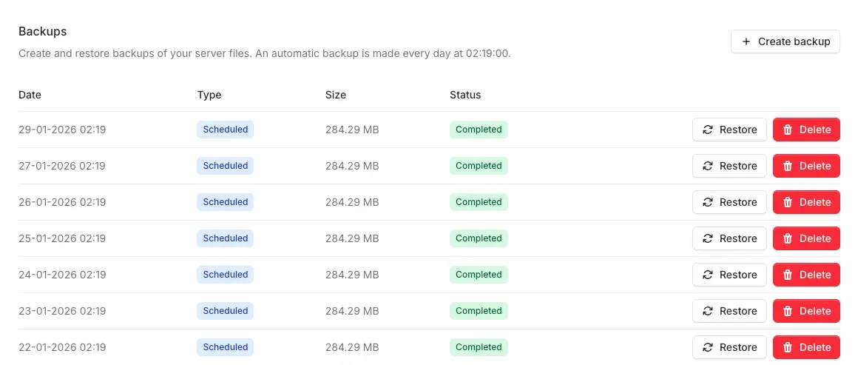This screenshot has height=365, width=855.
Task: Click Delete label for the 22-01-2026 backup
Action: [815, 347]
